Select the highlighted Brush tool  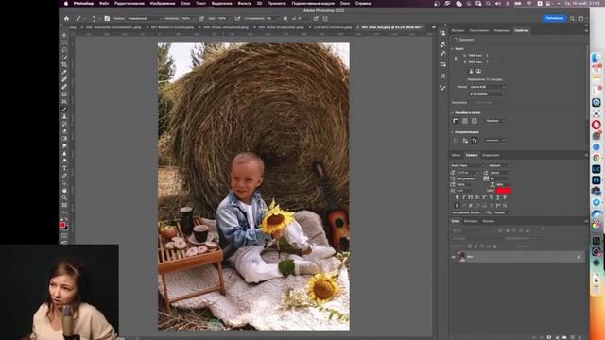click(64, 110)
